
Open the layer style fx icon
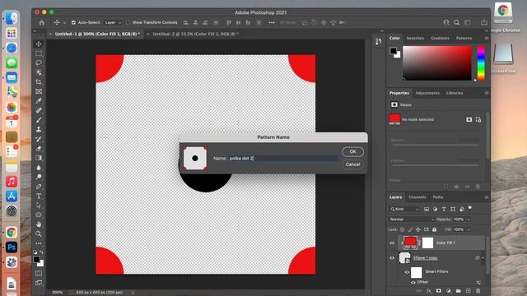click(429, 290)
